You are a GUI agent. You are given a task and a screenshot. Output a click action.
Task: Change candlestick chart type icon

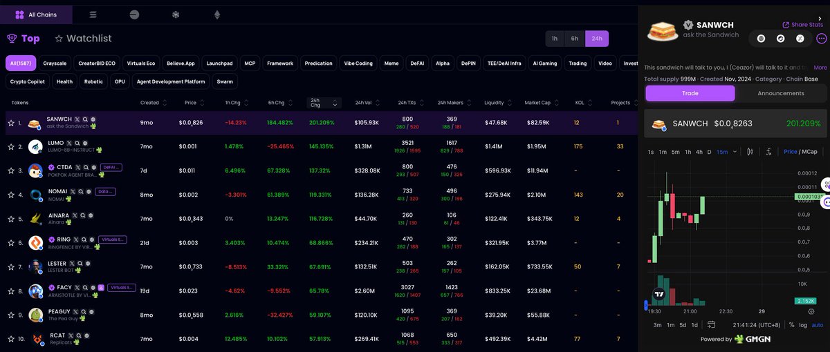point(749,151)
